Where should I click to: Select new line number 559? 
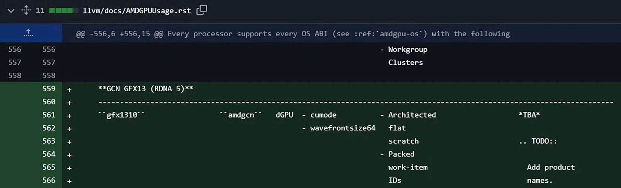click(x=49, y=89)
